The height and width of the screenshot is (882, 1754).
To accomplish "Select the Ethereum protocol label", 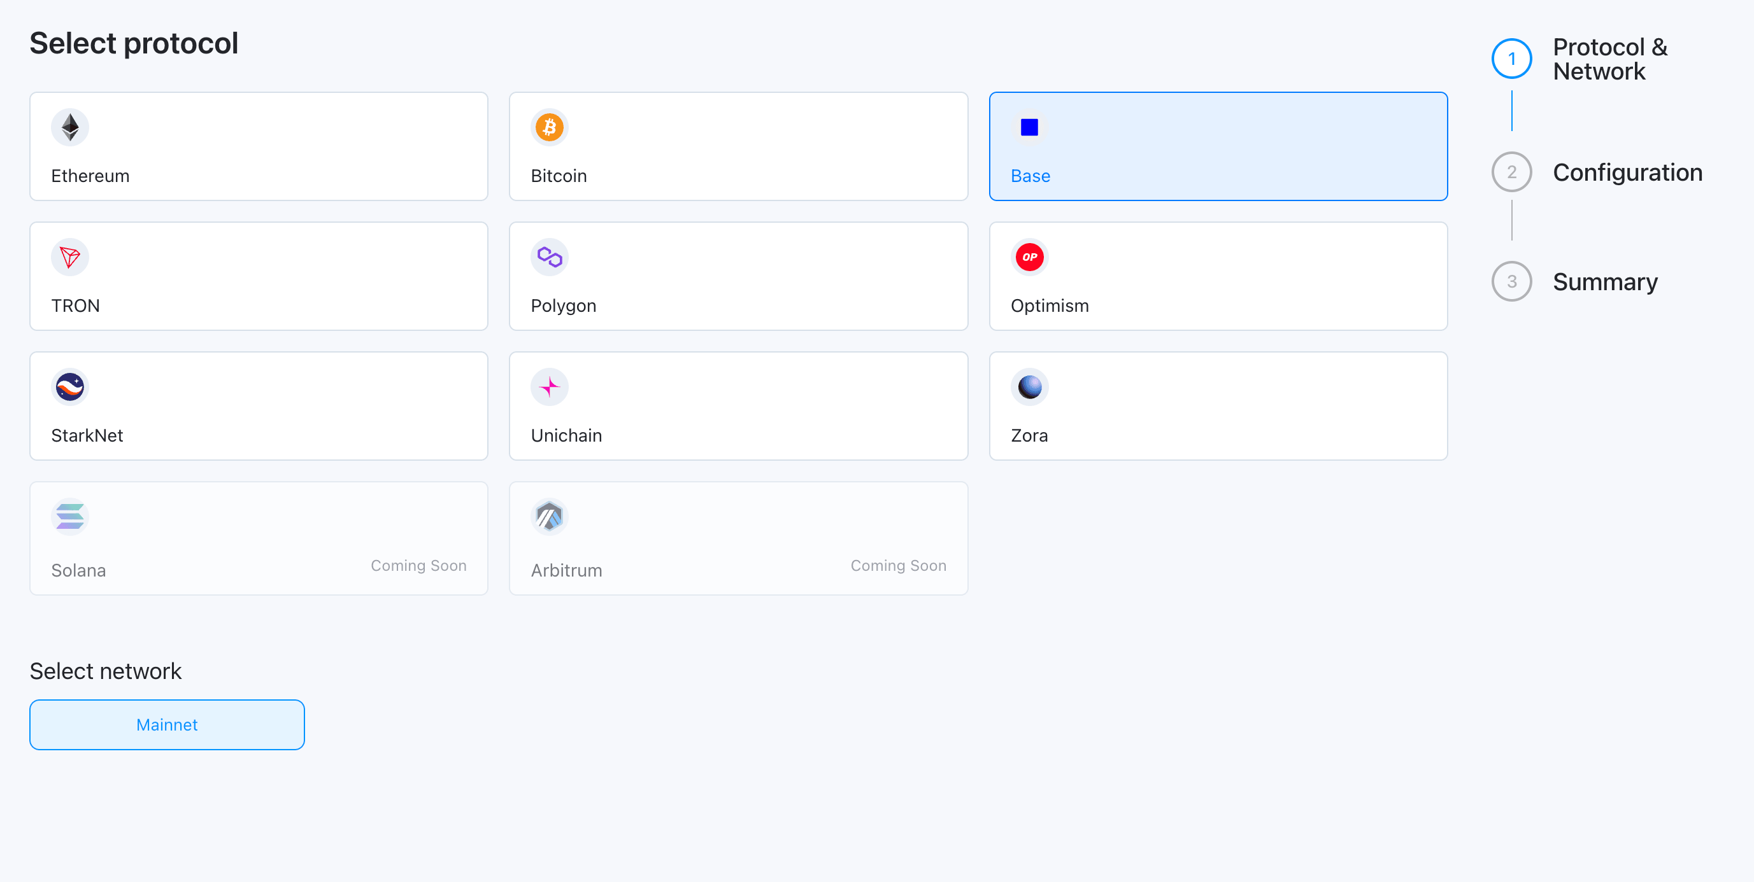I will [x=90, y=176].
